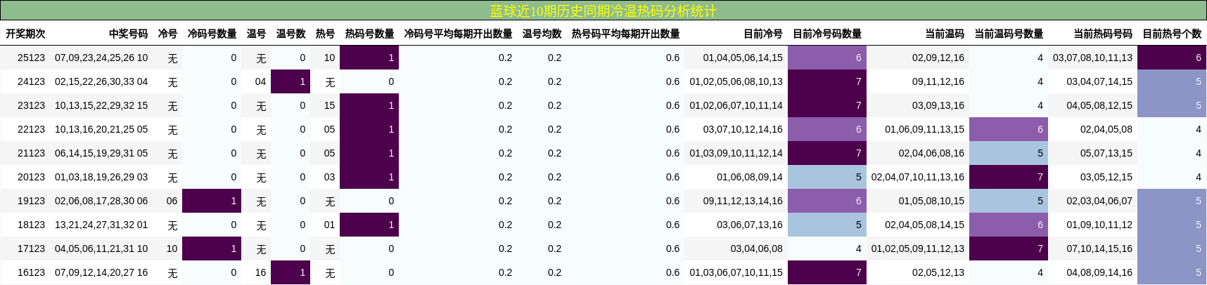Screen dimensions: 1207x285
Task: Select the 中奖号码 column header
Action: [x=128, y=34]
